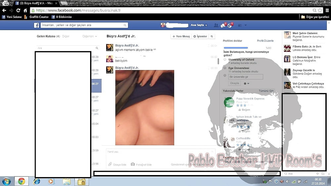Open Windows Media Player from the taskbar
Screen dimensions: 331x186
pyautogui.click(x=51, y=181)
